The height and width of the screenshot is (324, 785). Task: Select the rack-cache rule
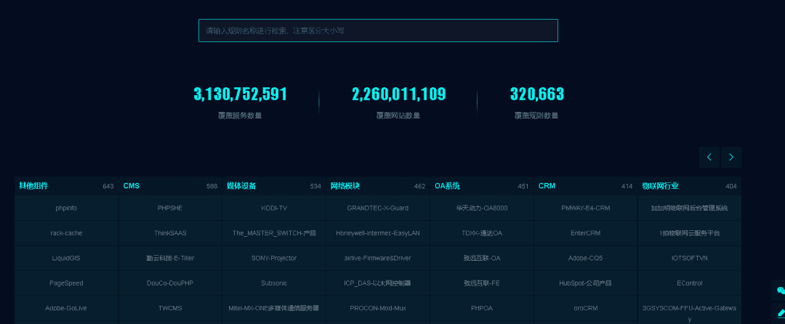pyautogui.click(x=66, y=233)
